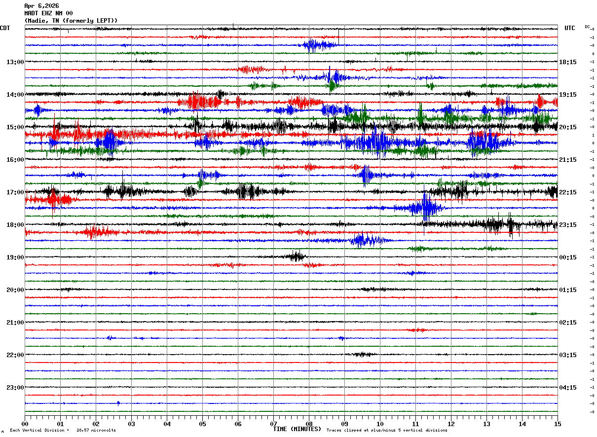Click the 'Each Vertical Division' microvolts note

coord(63,431)
